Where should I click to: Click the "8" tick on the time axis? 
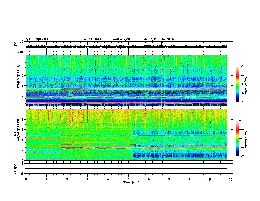pos(190,179)
